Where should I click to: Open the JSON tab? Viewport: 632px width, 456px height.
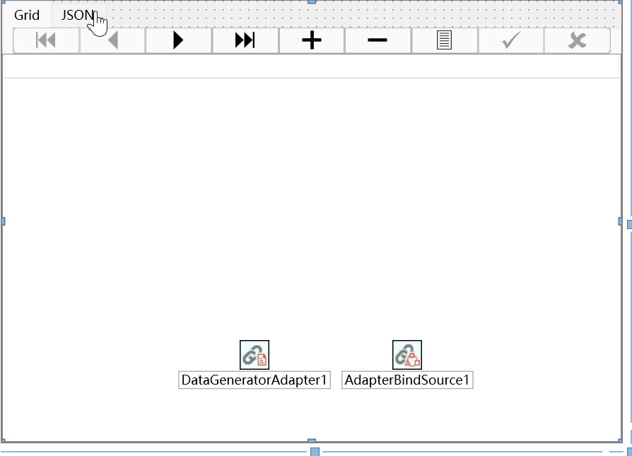click(x=76, y=15)
